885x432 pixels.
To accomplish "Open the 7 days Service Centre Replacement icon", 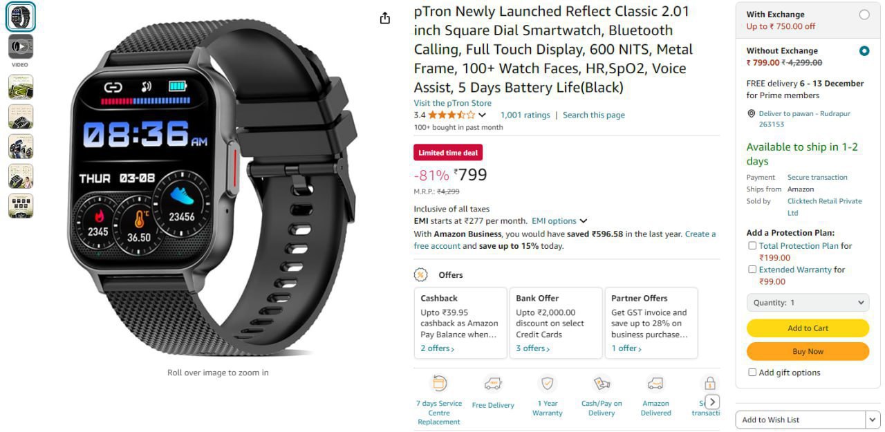I will [439, 383].
